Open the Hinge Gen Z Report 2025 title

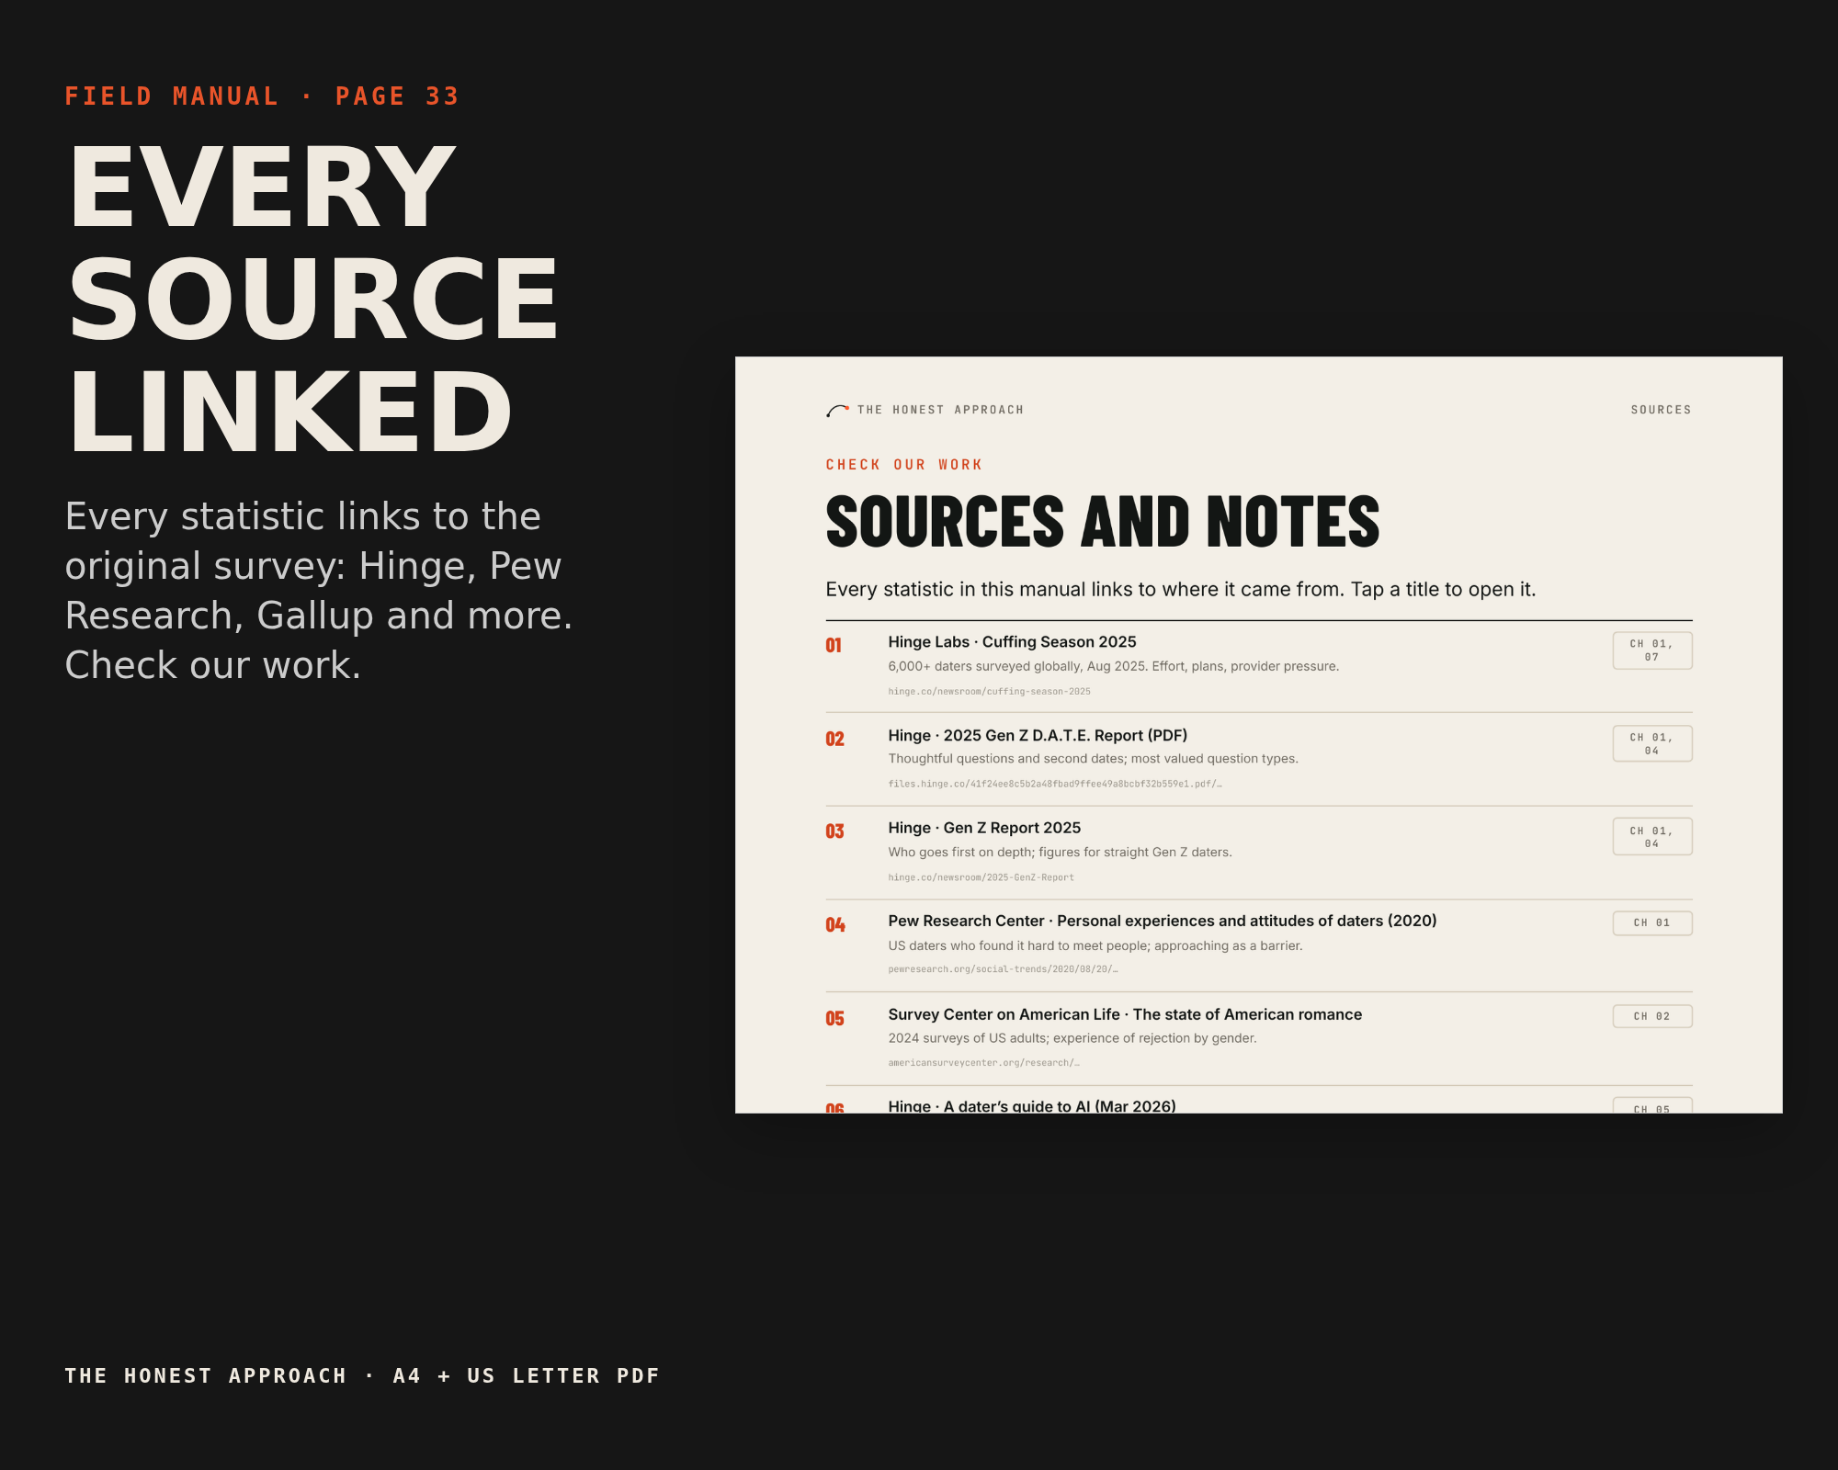pos(984,829)
